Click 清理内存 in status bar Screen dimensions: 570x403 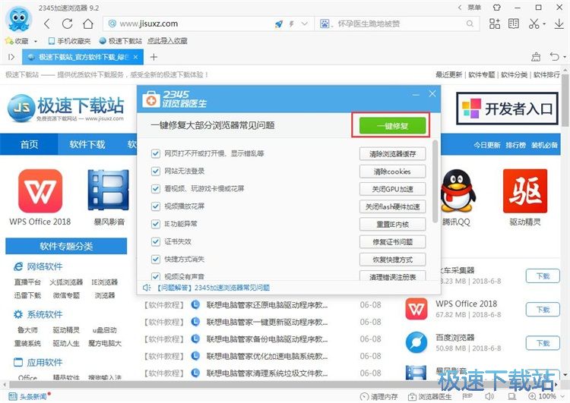pyautogui.click(x=378, y=396)
